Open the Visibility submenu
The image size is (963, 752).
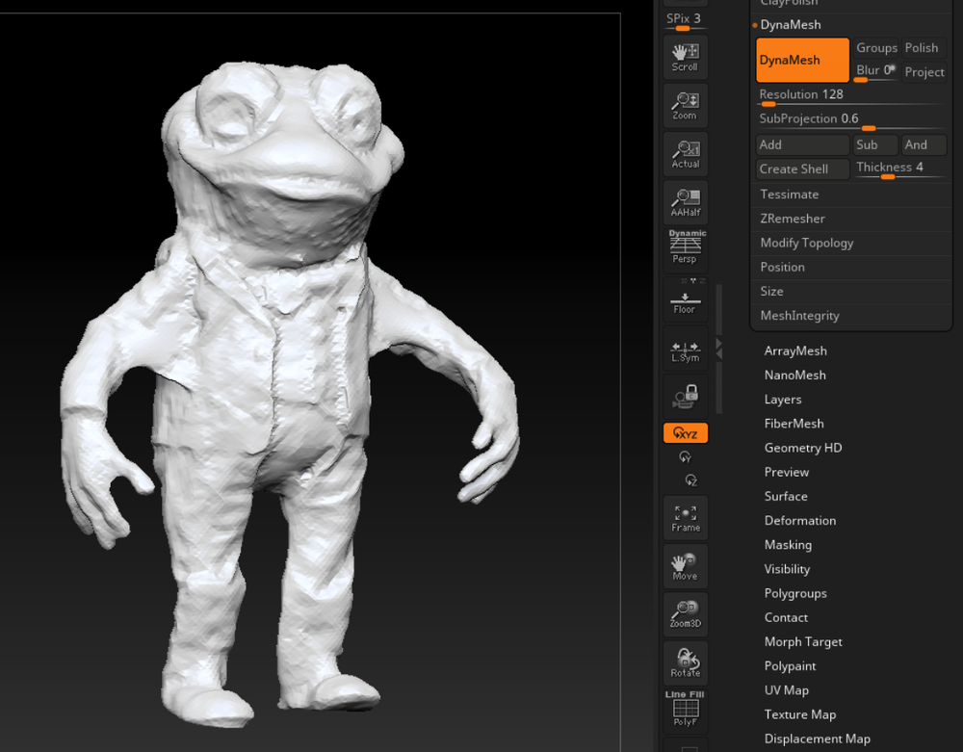tap(787, 569)
